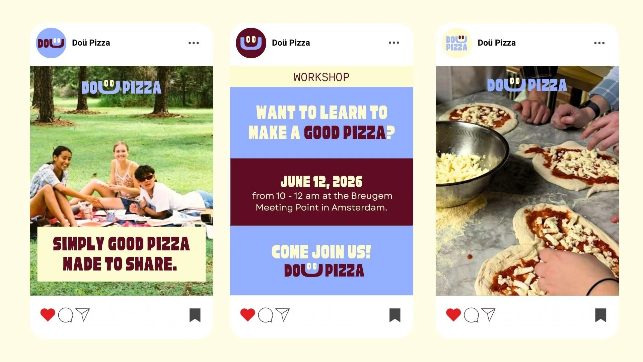Click heart on the pizza-making post
643x362 pixels.
[x=453, y=315]
